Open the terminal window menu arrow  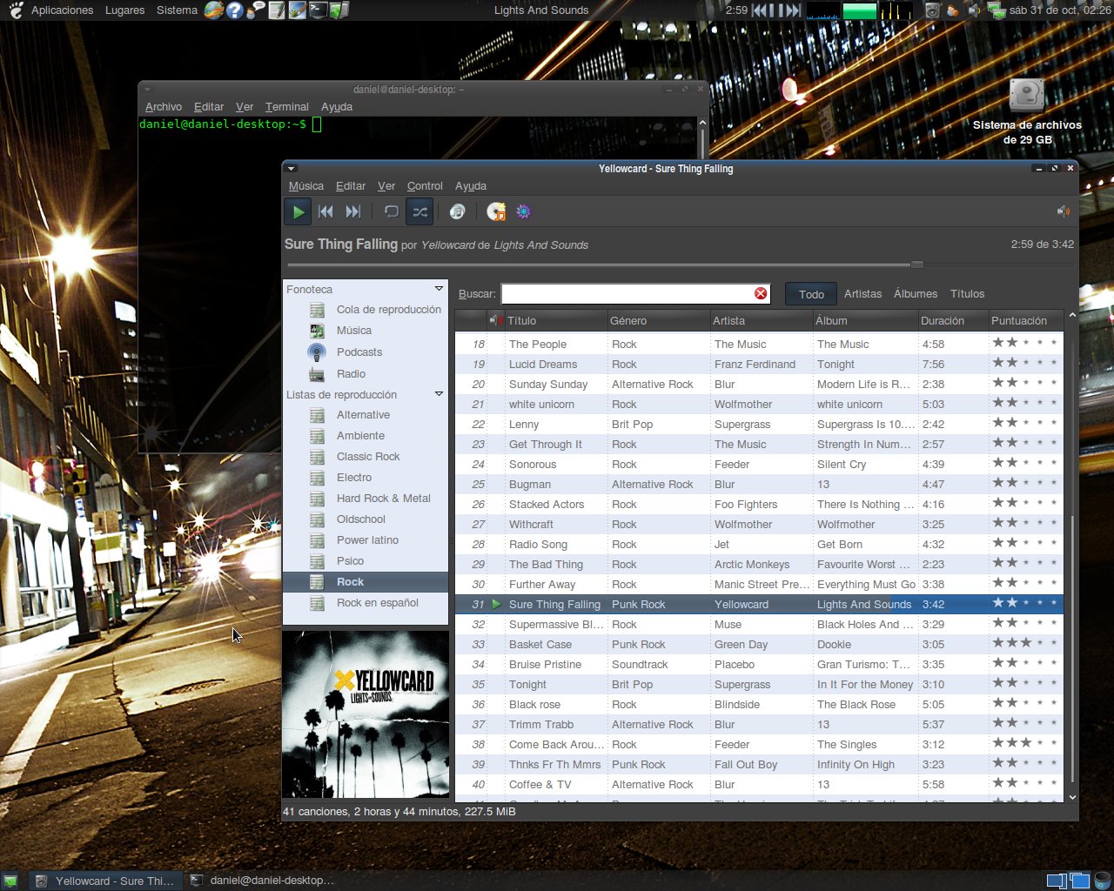148,89
